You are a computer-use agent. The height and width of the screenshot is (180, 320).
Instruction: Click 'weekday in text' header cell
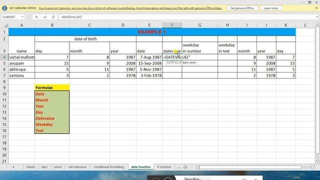tap(227, 48)
